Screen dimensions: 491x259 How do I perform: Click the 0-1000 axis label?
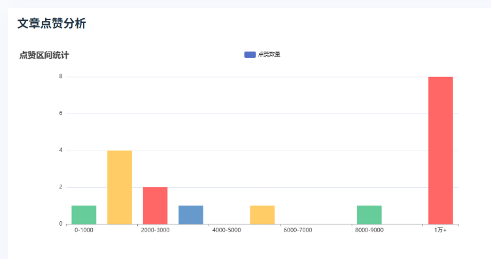(x=84, y=230)
